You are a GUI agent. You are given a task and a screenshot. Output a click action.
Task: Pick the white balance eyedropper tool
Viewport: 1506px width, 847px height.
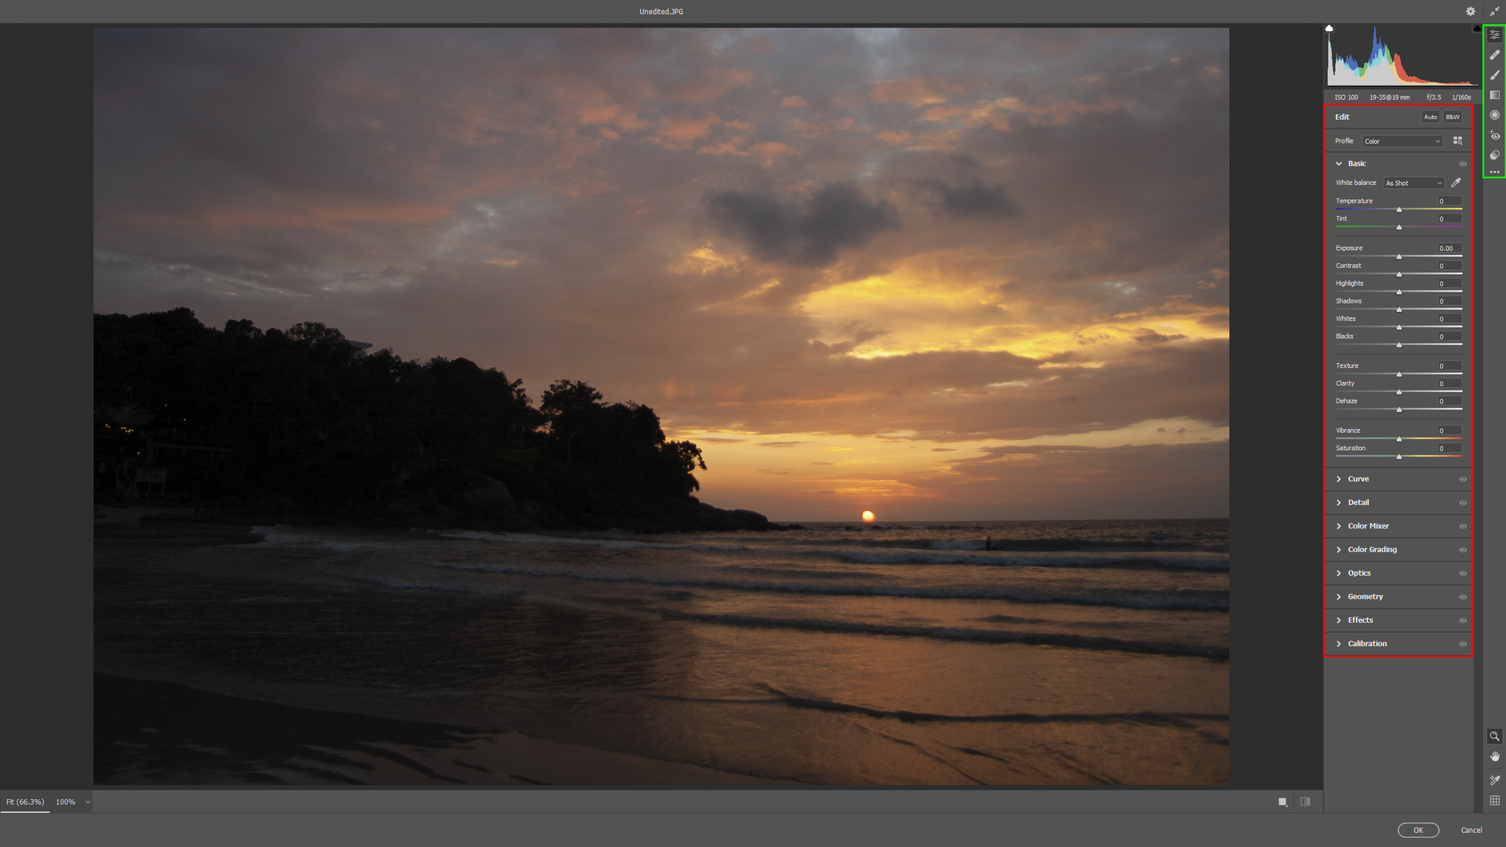pyautogui.click(x=1456, y=183)
